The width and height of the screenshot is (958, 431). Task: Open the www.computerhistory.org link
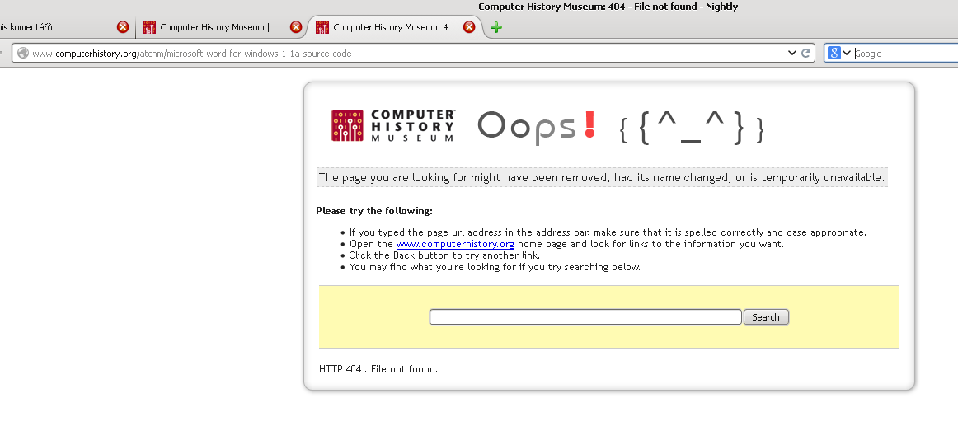tap(455, 244)
